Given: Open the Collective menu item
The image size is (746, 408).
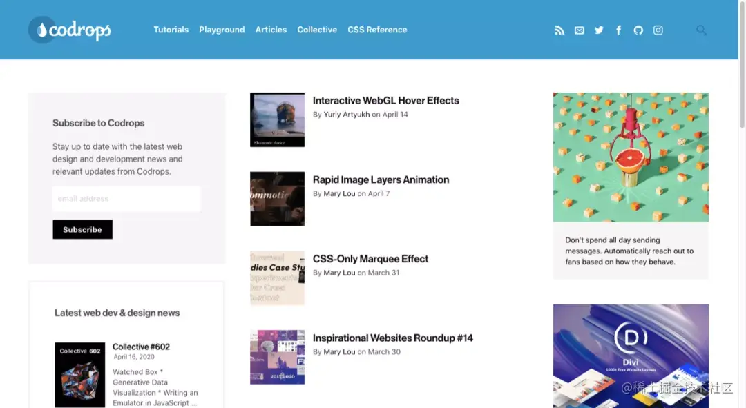Looking at the screenshot, I should [x=317, y=30].
